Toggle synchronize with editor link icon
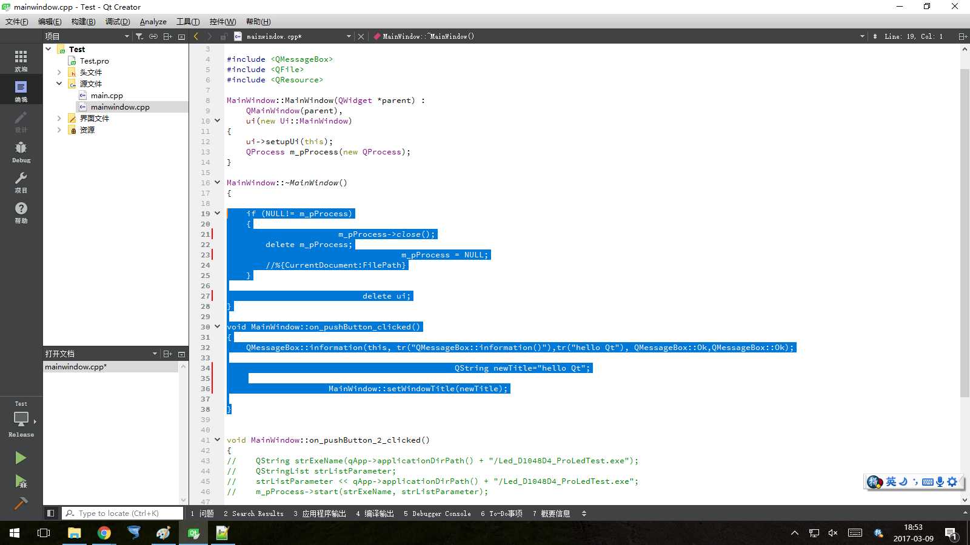 [153, 36]
